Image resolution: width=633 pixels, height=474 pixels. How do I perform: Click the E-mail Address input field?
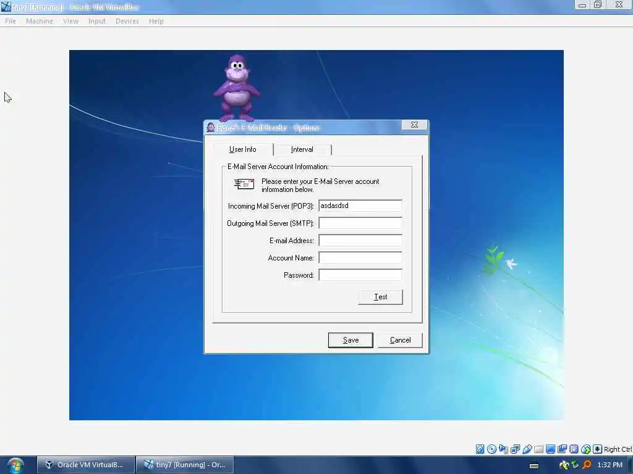tap(360, 240)
